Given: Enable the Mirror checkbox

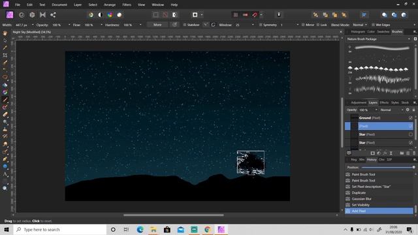Looking at the screenshot, I should 303,25.
